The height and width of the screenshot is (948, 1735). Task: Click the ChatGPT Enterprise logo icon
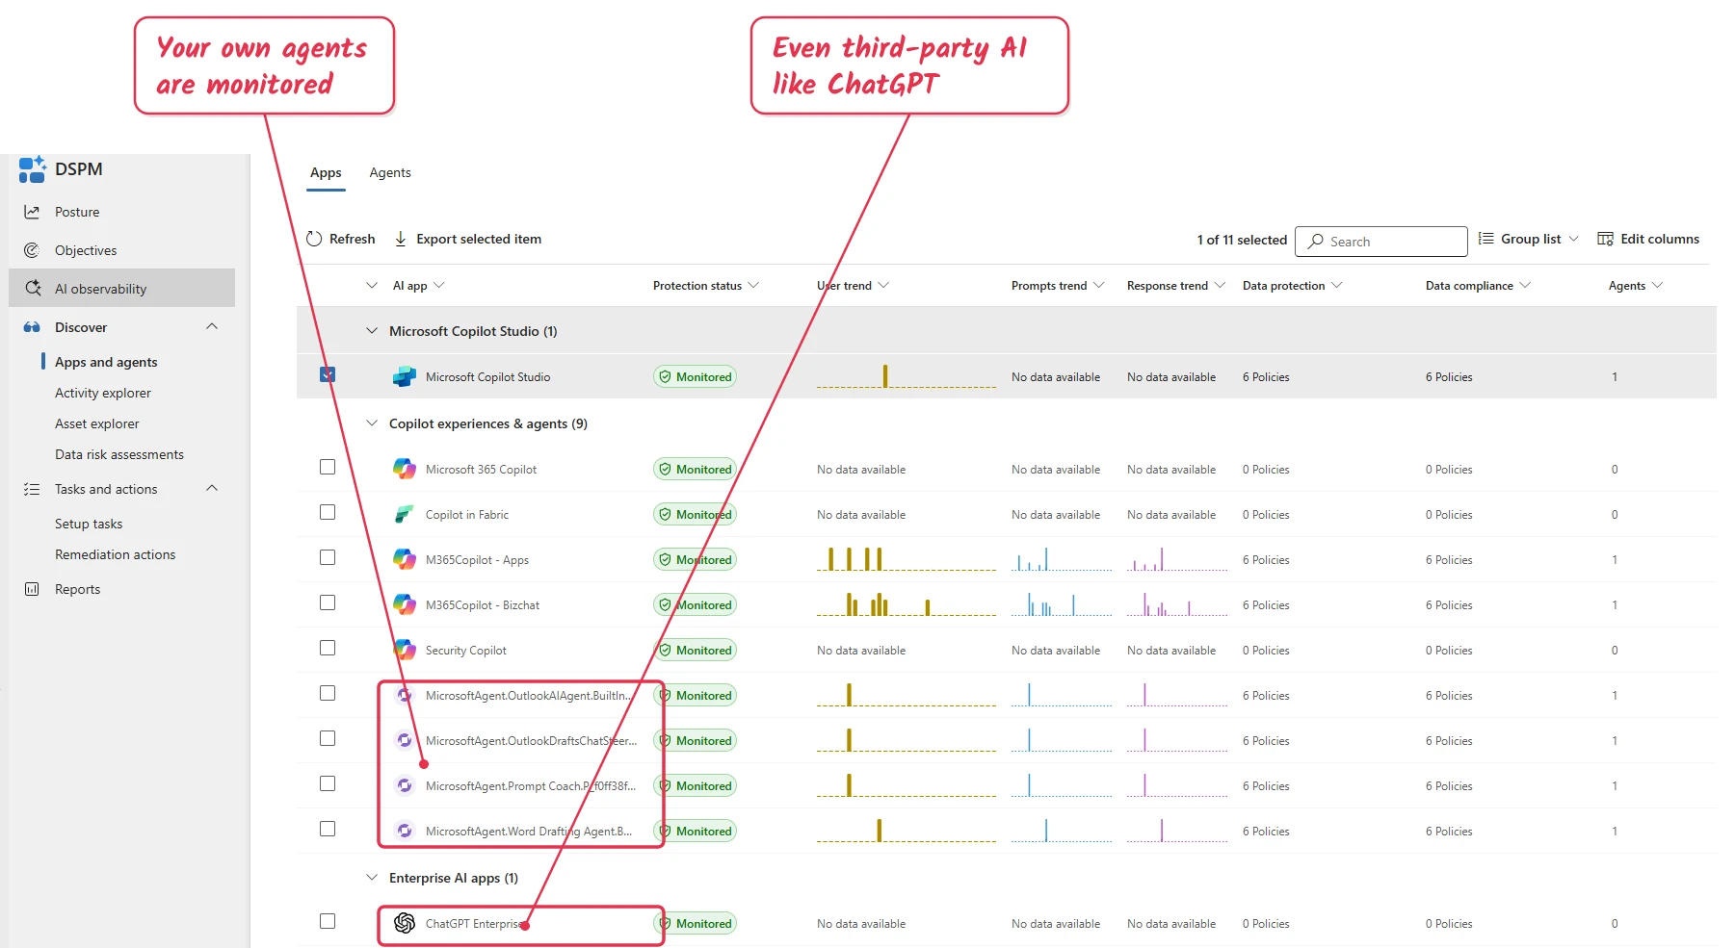tap(405, 923)
